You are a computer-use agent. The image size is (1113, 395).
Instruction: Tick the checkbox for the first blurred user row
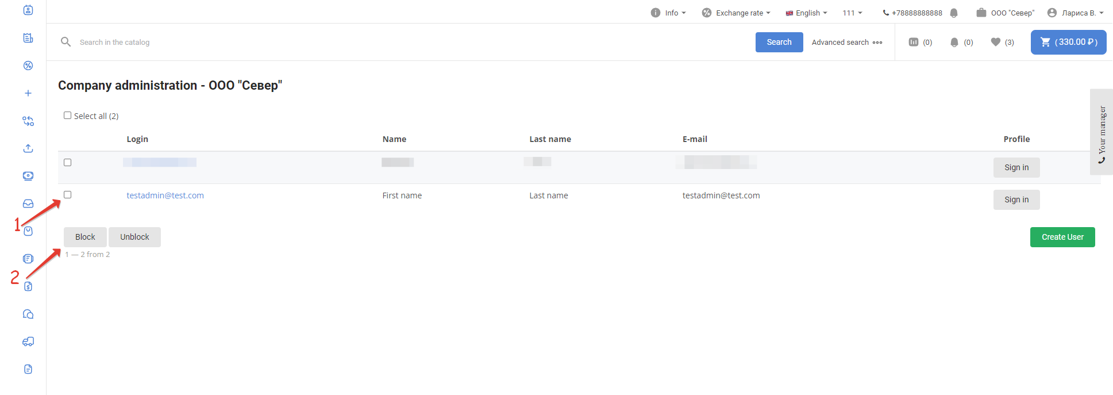tap(68, 163)
